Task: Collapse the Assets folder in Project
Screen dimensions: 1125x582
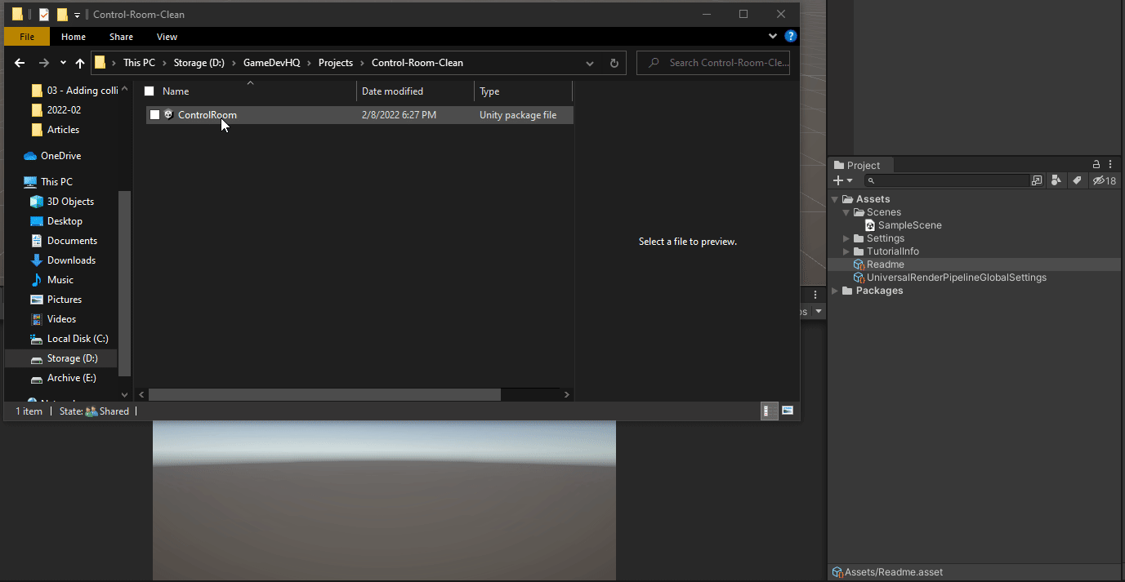Action: tap(834, 199)
